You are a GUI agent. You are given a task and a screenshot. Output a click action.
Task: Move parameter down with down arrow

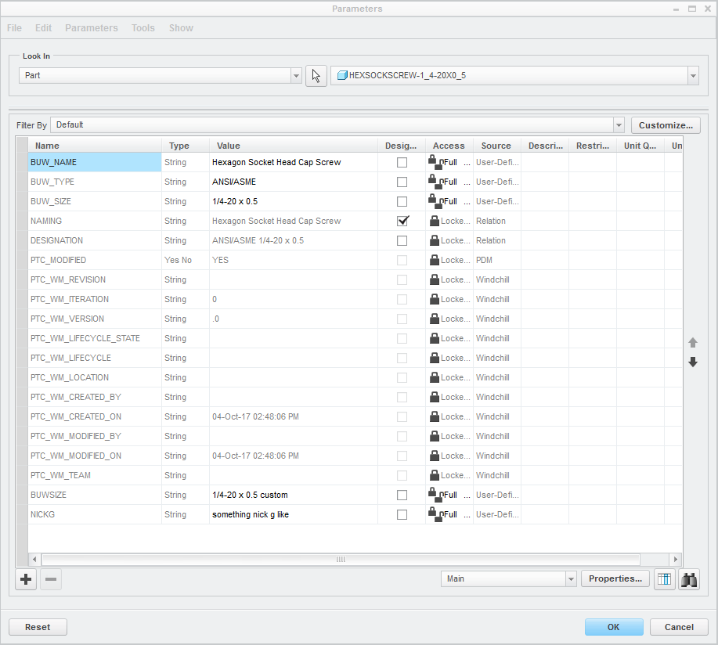pyautogui.click(x=692, y=362)
